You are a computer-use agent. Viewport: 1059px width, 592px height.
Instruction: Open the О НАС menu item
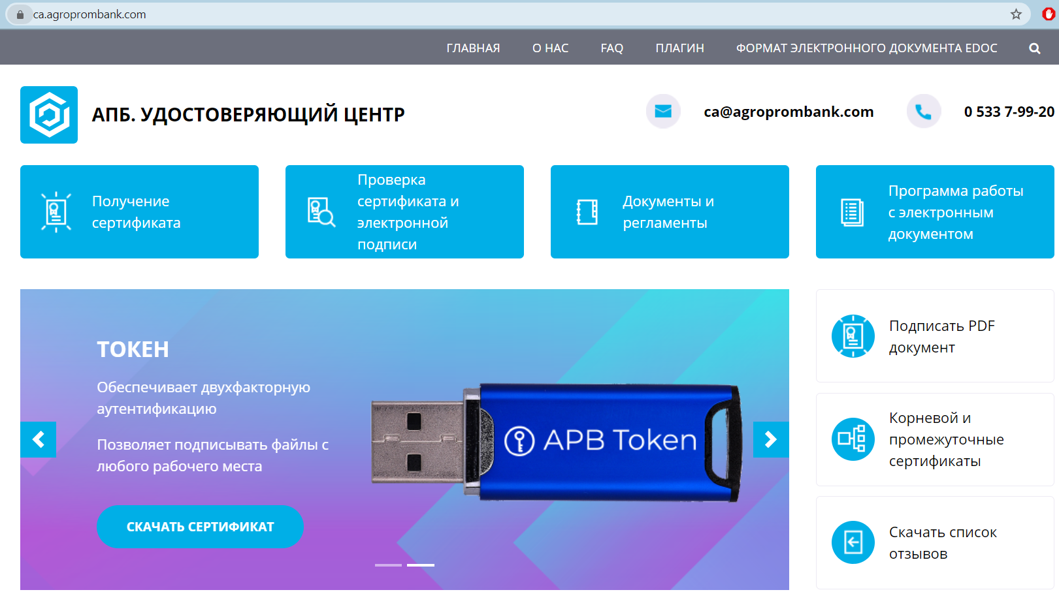click(x=550, y=48)
